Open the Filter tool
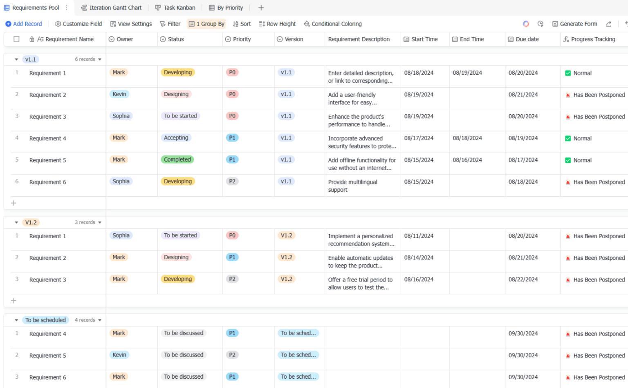Screen dimensions: 628x388 click(x=170, y=24)
